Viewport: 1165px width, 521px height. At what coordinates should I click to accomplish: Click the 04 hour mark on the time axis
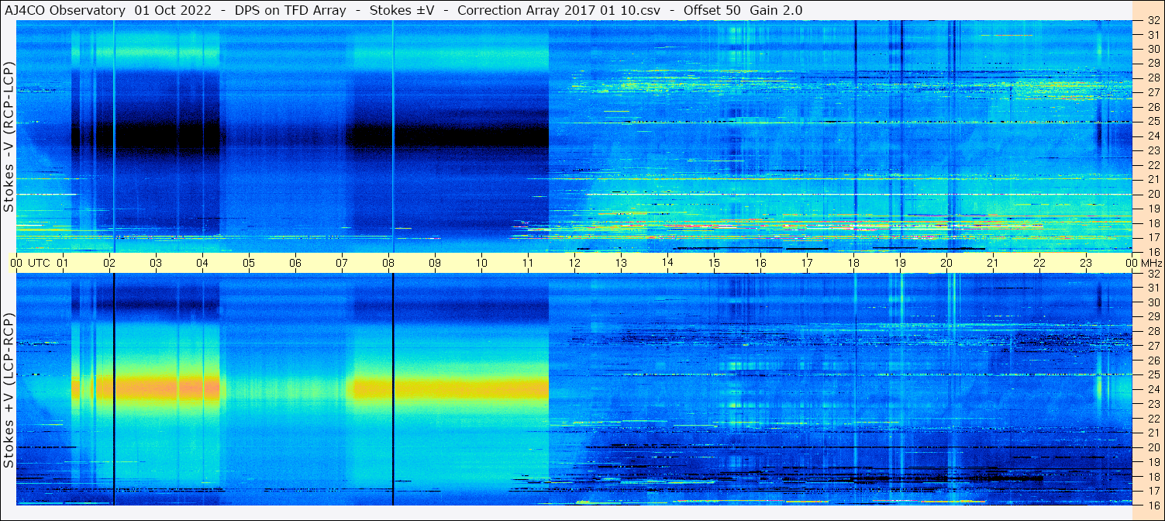click(x=202, y=263)
